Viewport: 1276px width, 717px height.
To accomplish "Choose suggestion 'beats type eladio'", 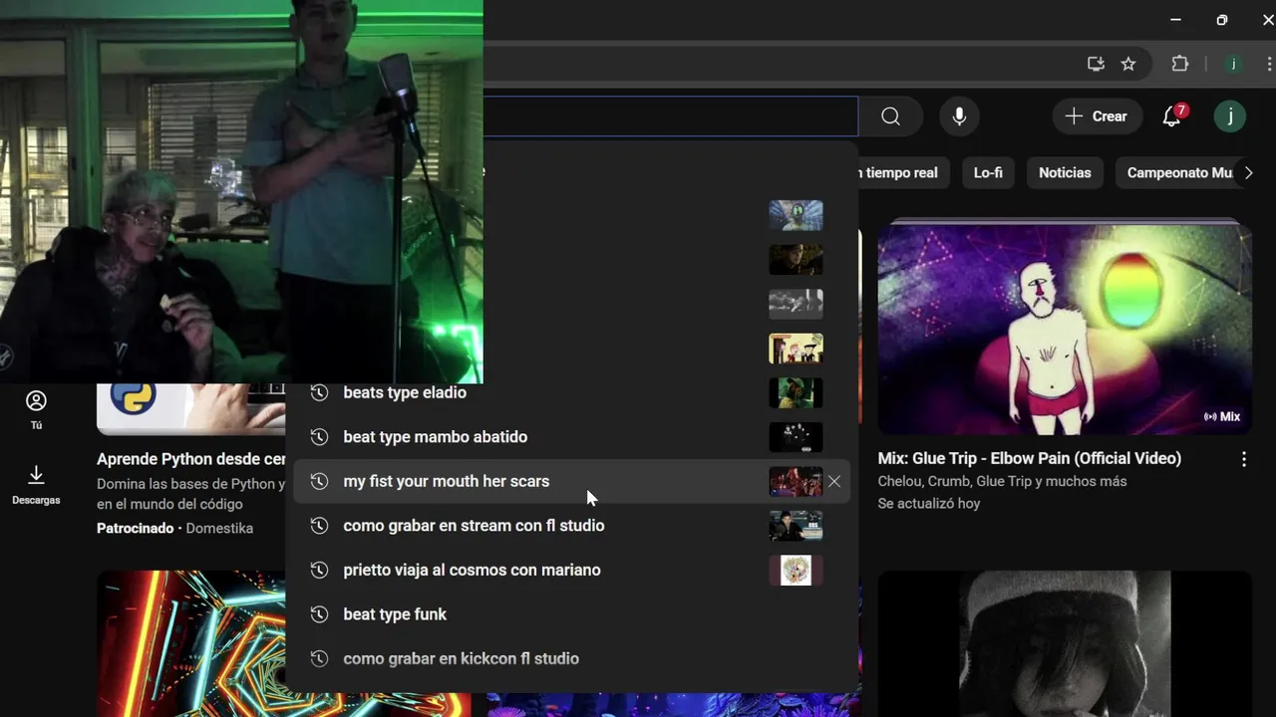I will pos(571,392).
